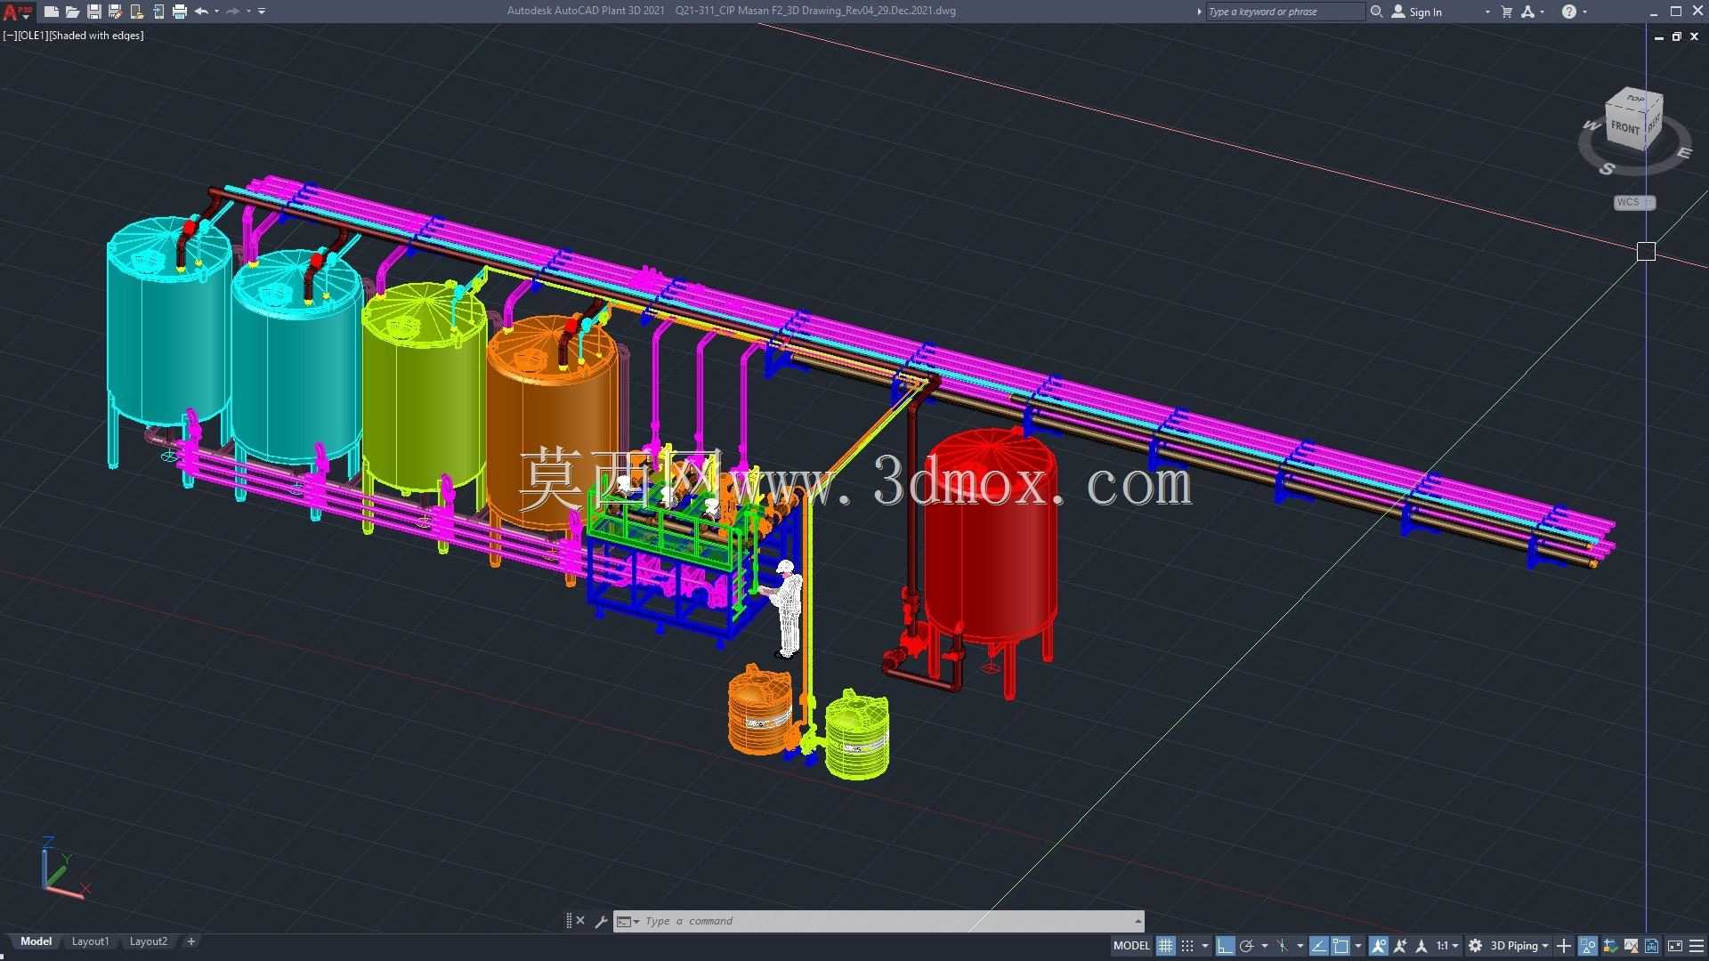
Task: Click the workspace switching gear icon
Action: 1475,946
